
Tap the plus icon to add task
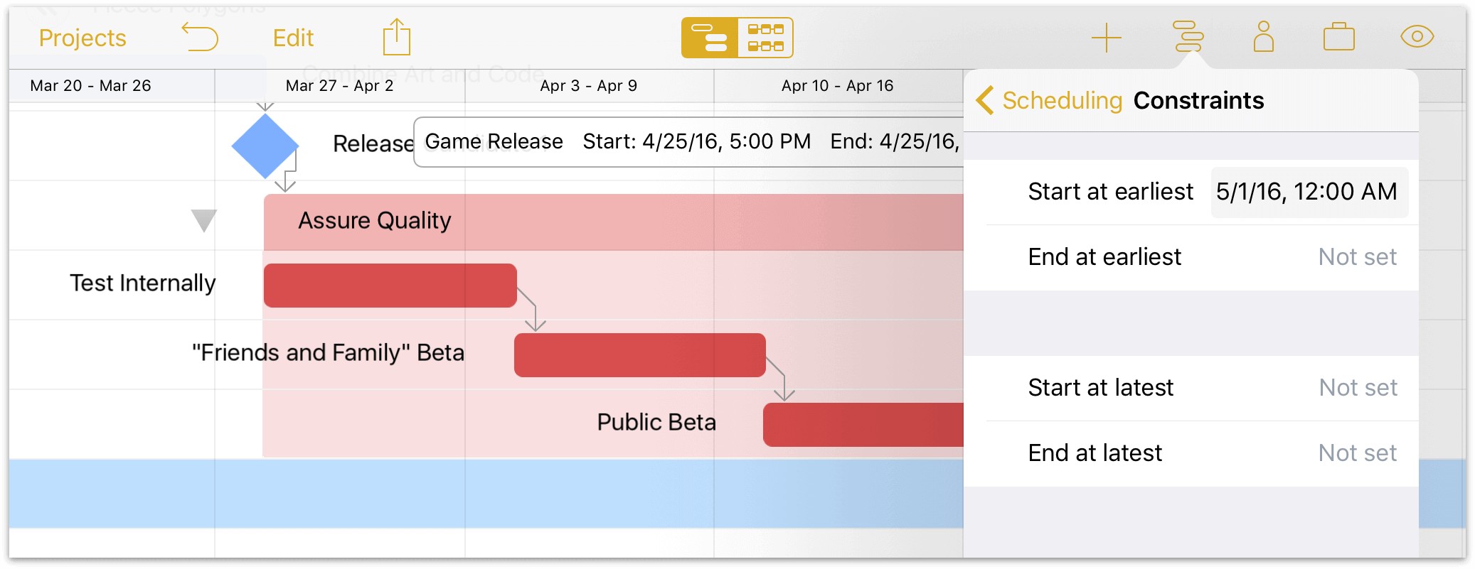point(1106,38)
